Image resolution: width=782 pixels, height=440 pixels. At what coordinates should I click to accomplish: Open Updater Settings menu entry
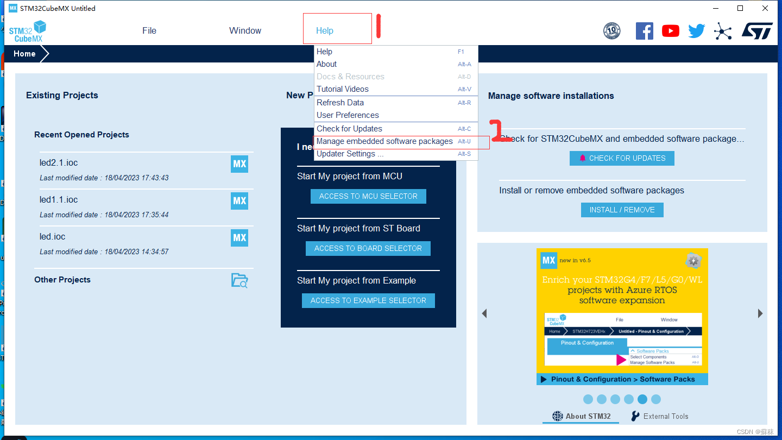coord(396,154)
